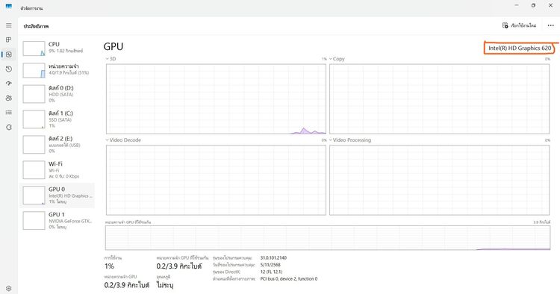Open the Services page icon
This screenshot has width=560, height=294.
click(8, 127)
